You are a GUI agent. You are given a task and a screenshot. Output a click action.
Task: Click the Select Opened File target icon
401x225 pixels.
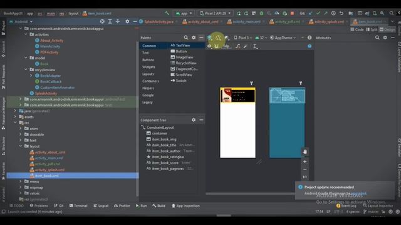102,21
